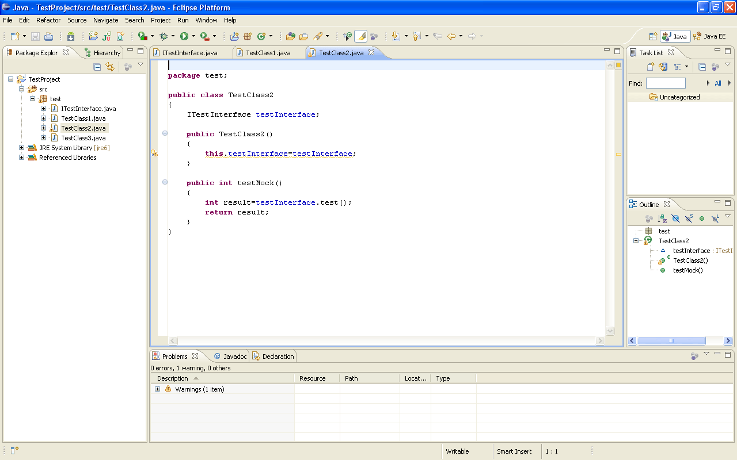Click the New Task icon in Task List

coord(651,67)
